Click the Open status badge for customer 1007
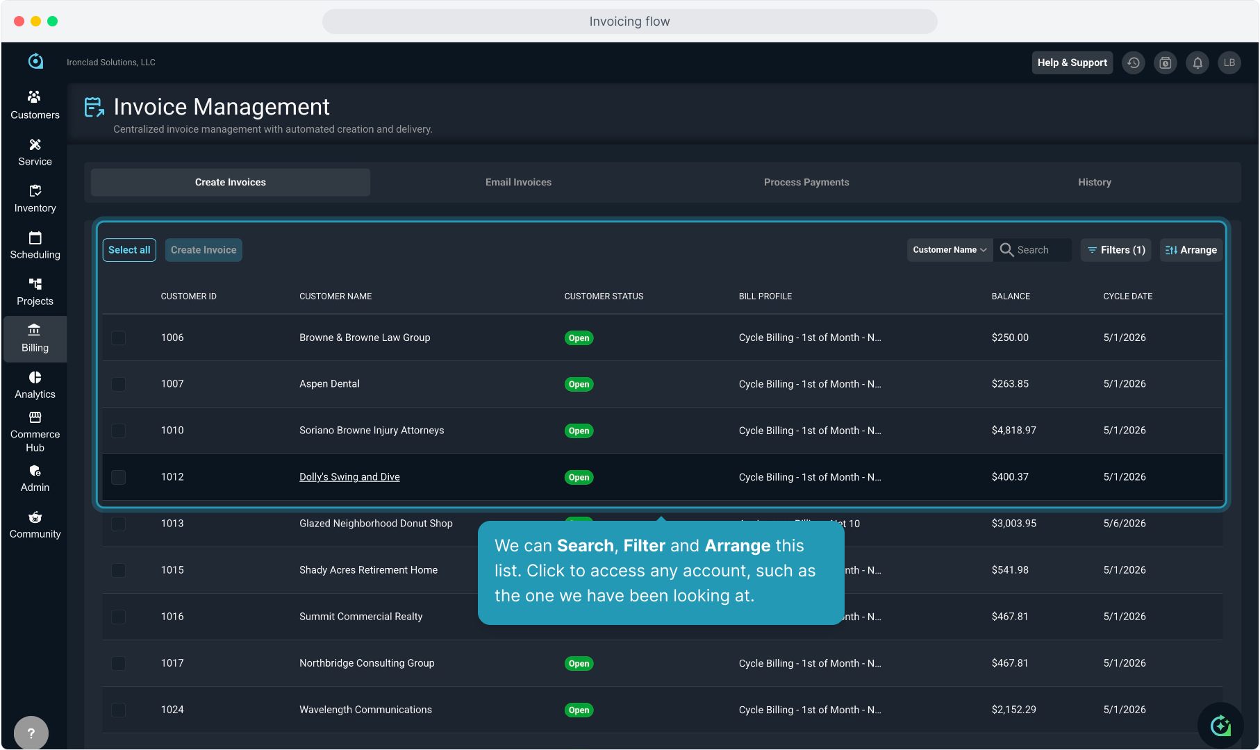The height and width of the screenshot is (750, 1260). pos(579,385)
